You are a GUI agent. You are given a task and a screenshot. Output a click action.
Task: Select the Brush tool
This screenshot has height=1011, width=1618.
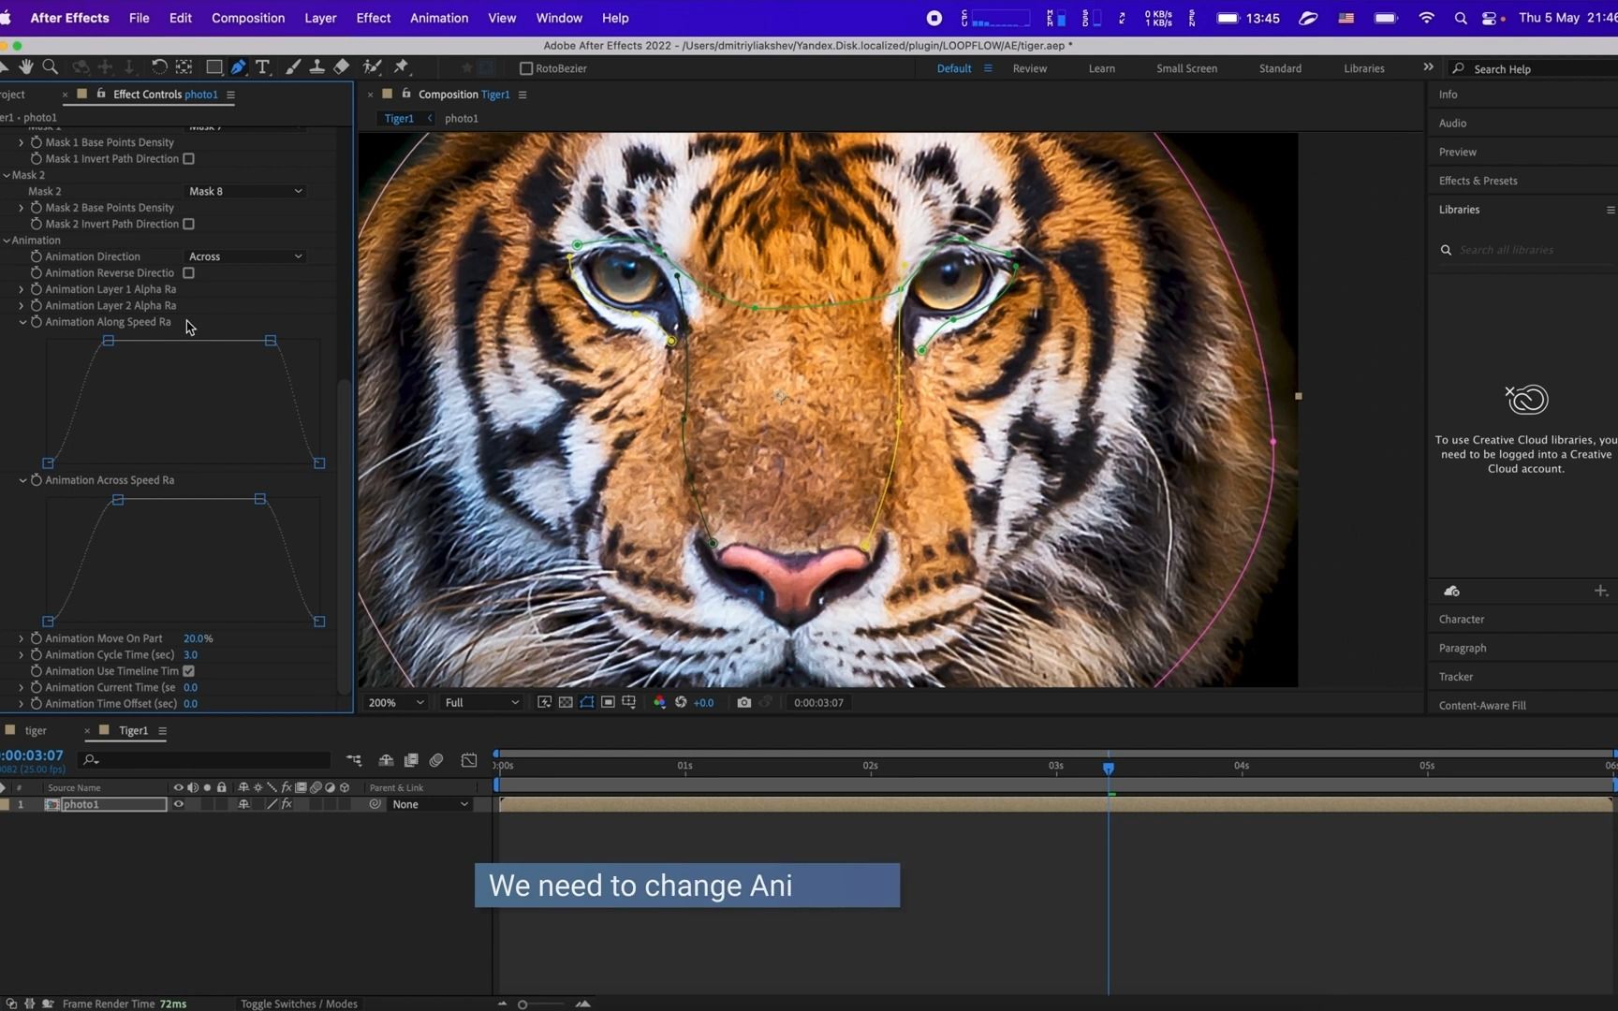click(x=293, y=66)
